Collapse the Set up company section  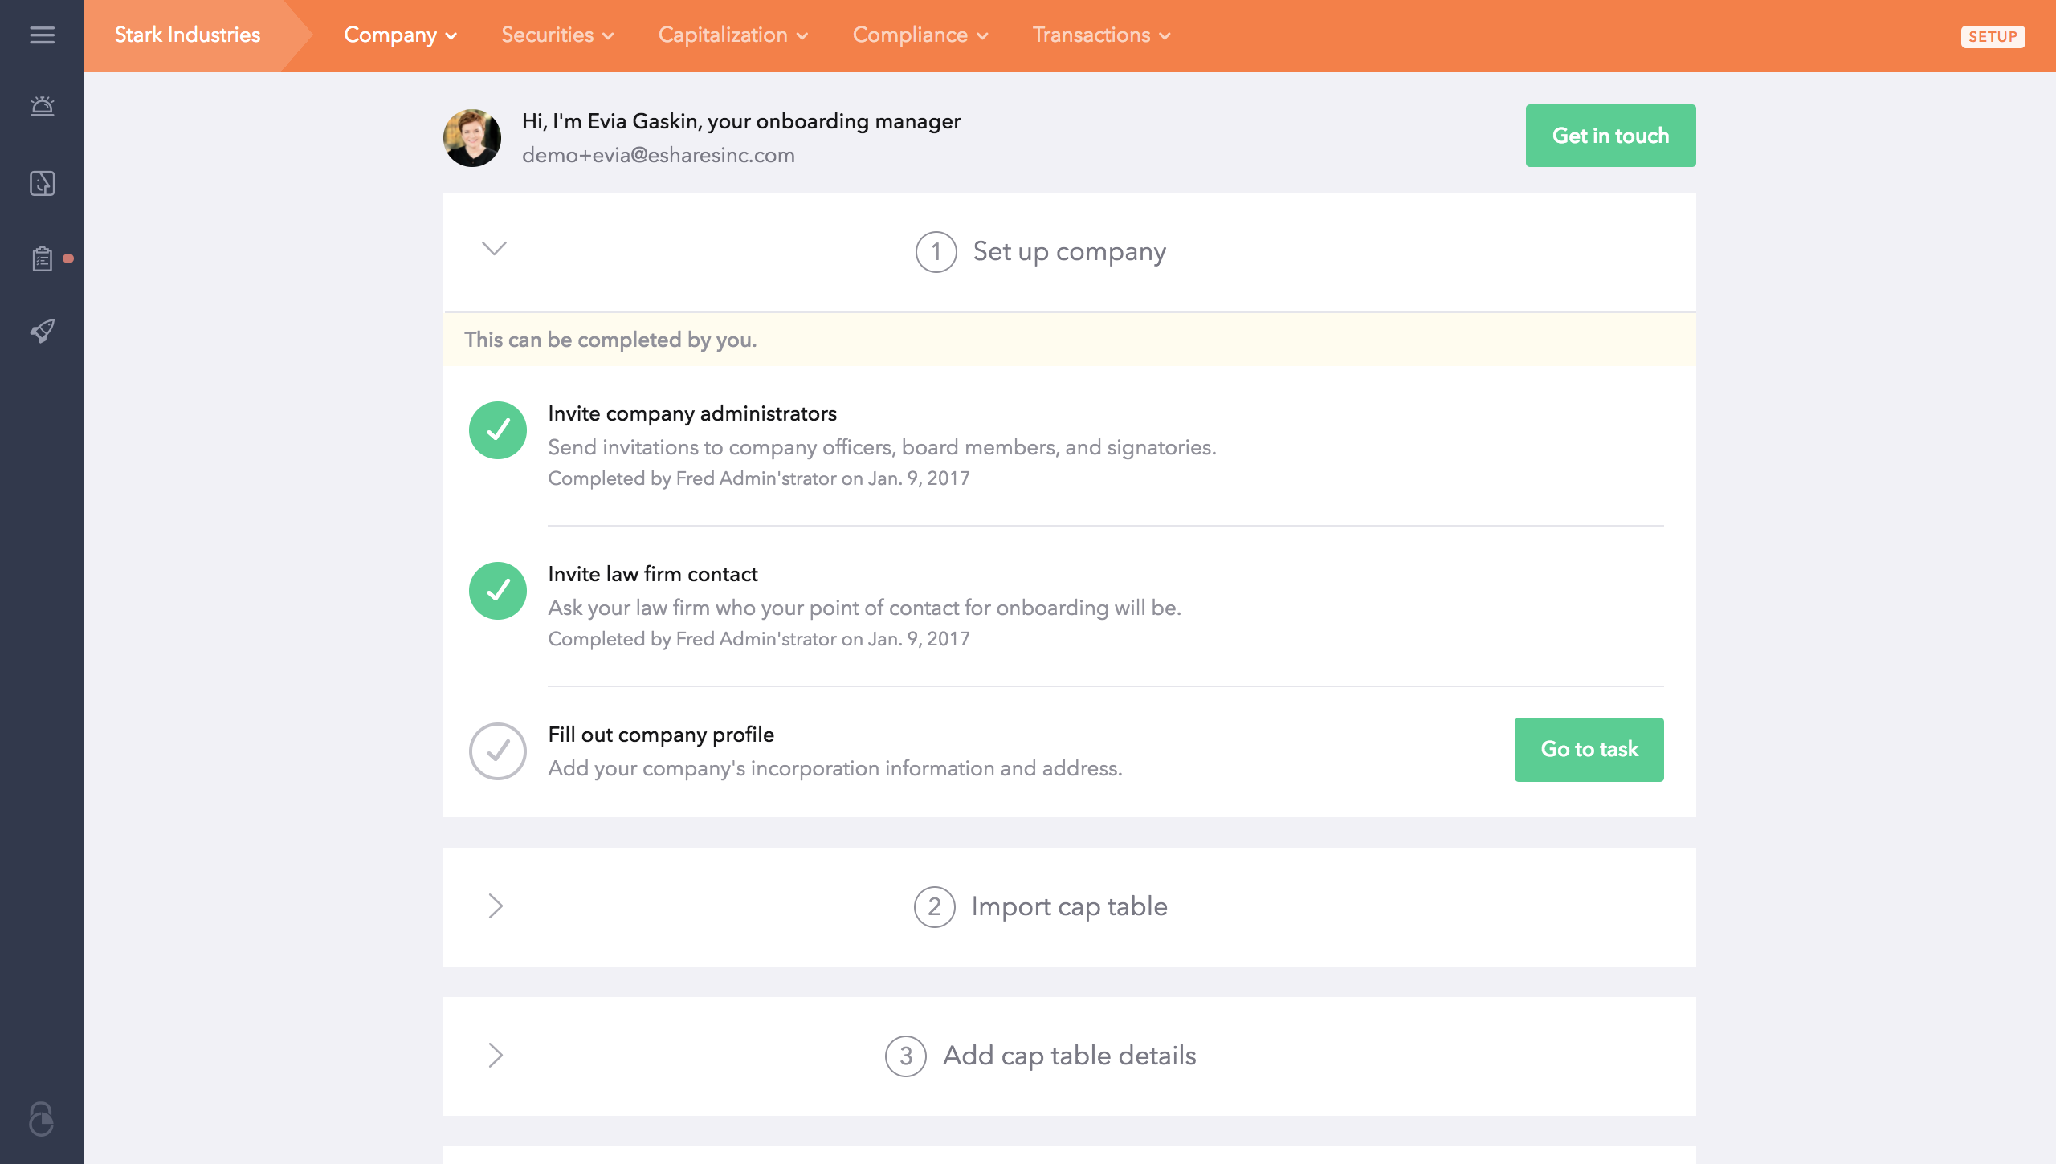tap(494, 248)
